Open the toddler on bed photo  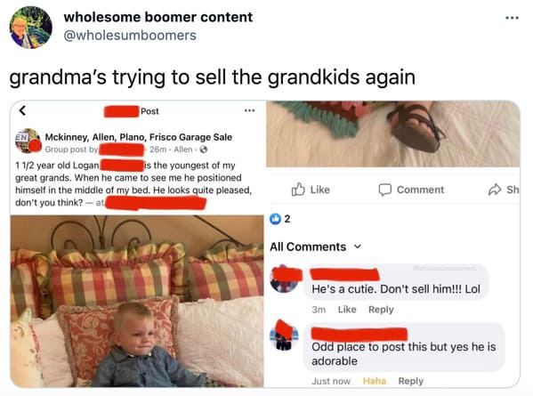click(x=137, y=301)
